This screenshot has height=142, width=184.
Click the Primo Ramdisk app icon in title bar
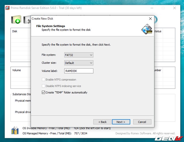pos(7,8)
